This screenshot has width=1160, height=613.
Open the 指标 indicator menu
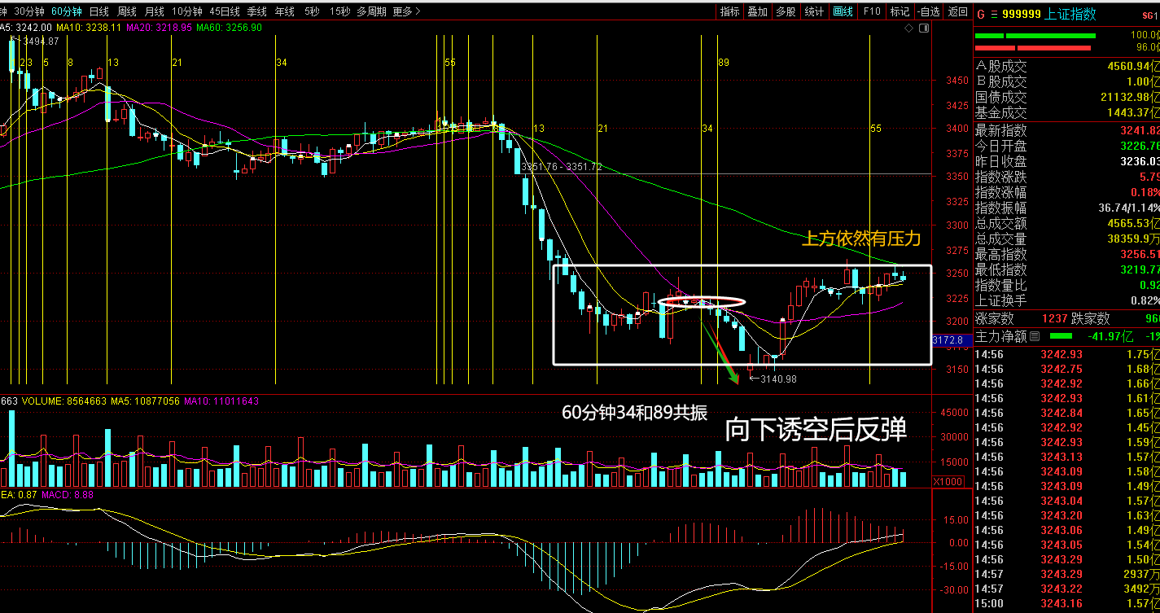click(x=730, y=11)
